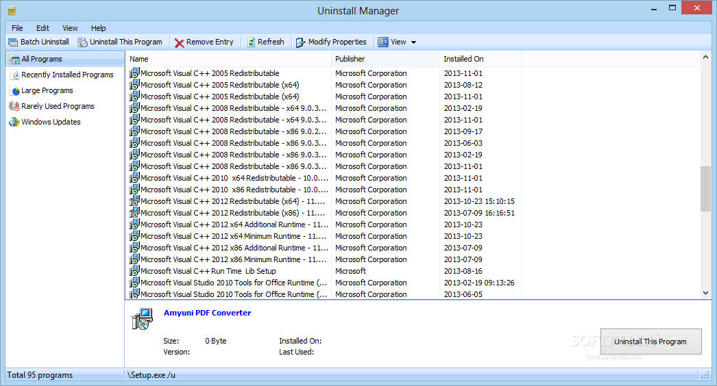The width and height of the screenshot is (717, 386).
Task: Select Visual Studio 2010 Tools row dated 2013-06-05
Action: (323, 295)
